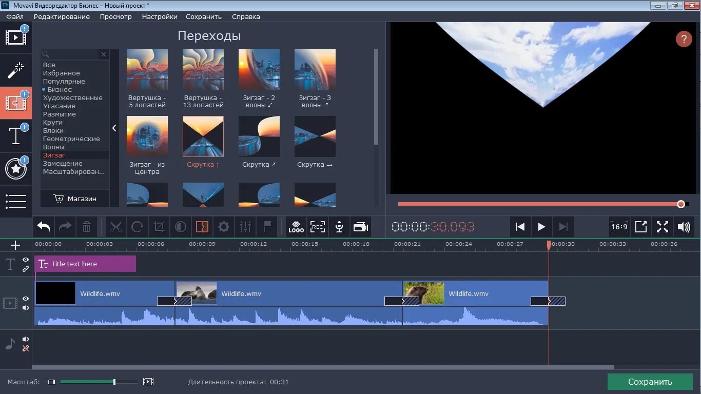The image size is (701, 394).
Task: Click the REC screen capture icon
Action: tap(318, 227)
